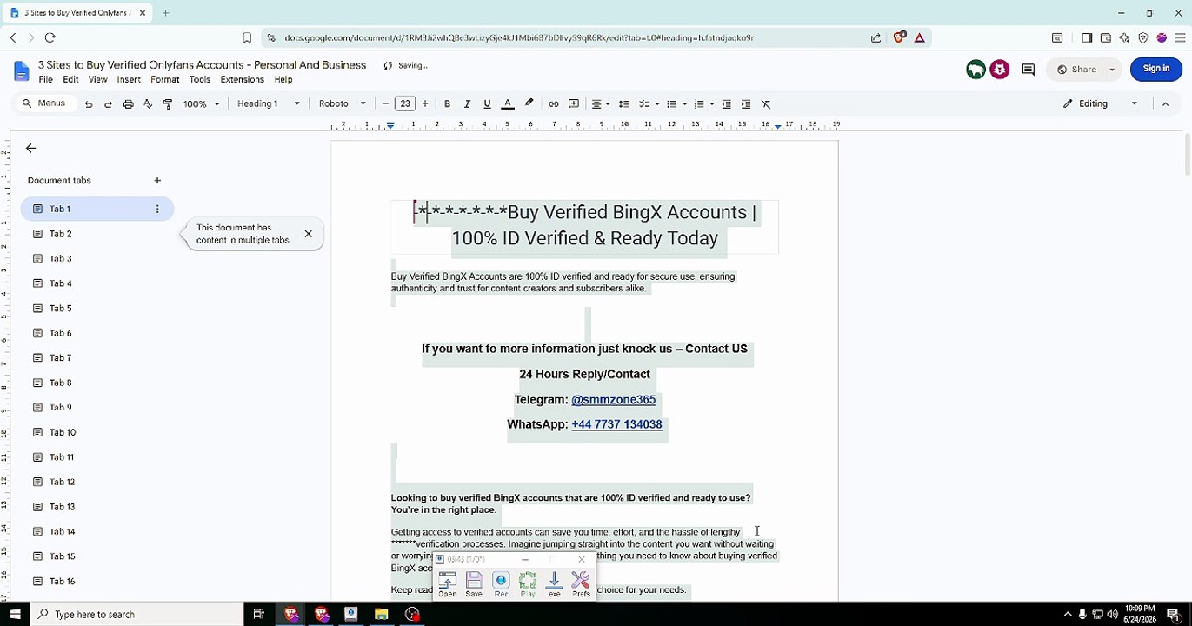
Task: Click the Clear formatting icon
Action: pos(766,104)
